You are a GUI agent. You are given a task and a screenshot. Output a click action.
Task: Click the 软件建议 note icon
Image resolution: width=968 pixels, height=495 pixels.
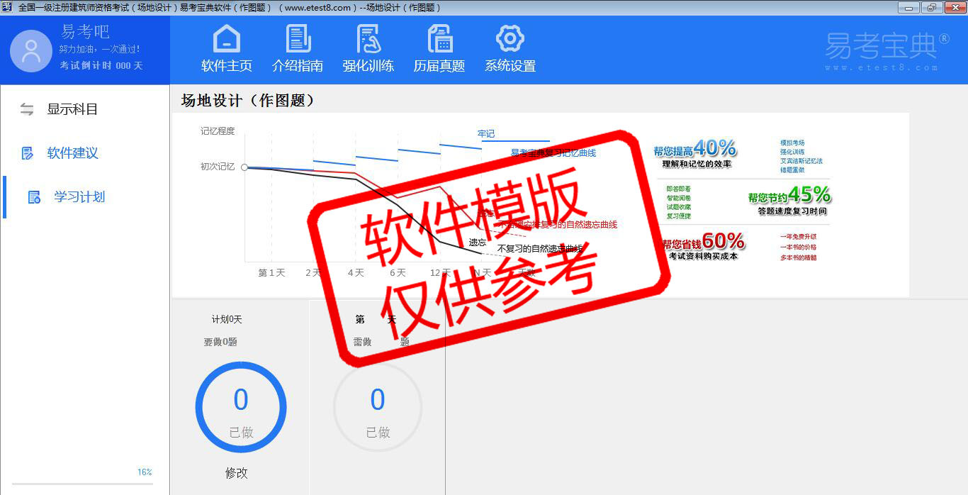[28, 153]
